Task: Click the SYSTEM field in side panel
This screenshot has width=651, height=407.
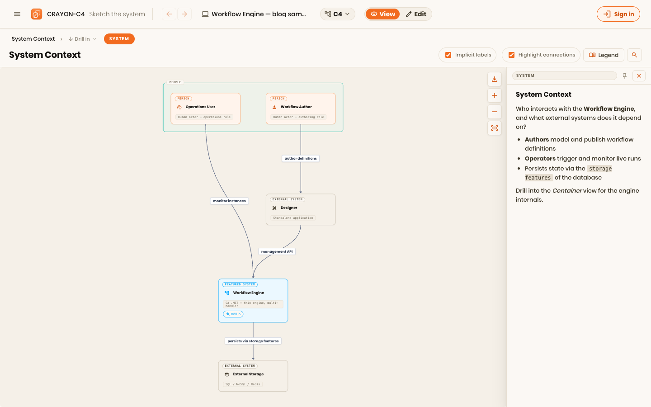Action: pos(565,76)
